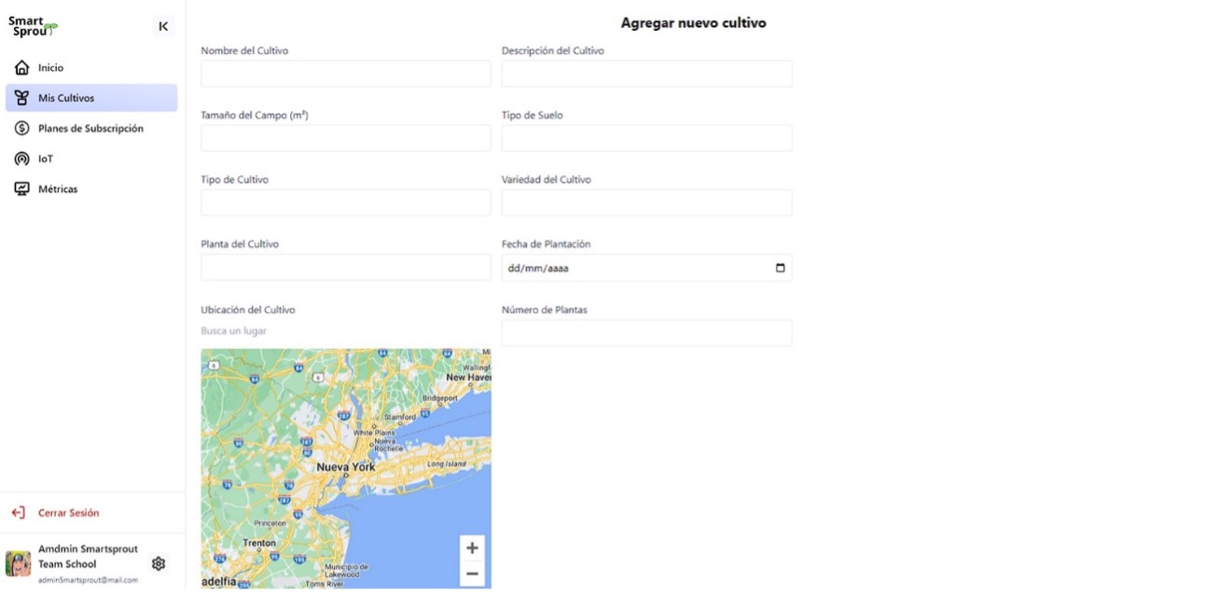The image size is (1205, 592).
Task: Click the Descripción del Cultivo input
Action: [646, 75]
